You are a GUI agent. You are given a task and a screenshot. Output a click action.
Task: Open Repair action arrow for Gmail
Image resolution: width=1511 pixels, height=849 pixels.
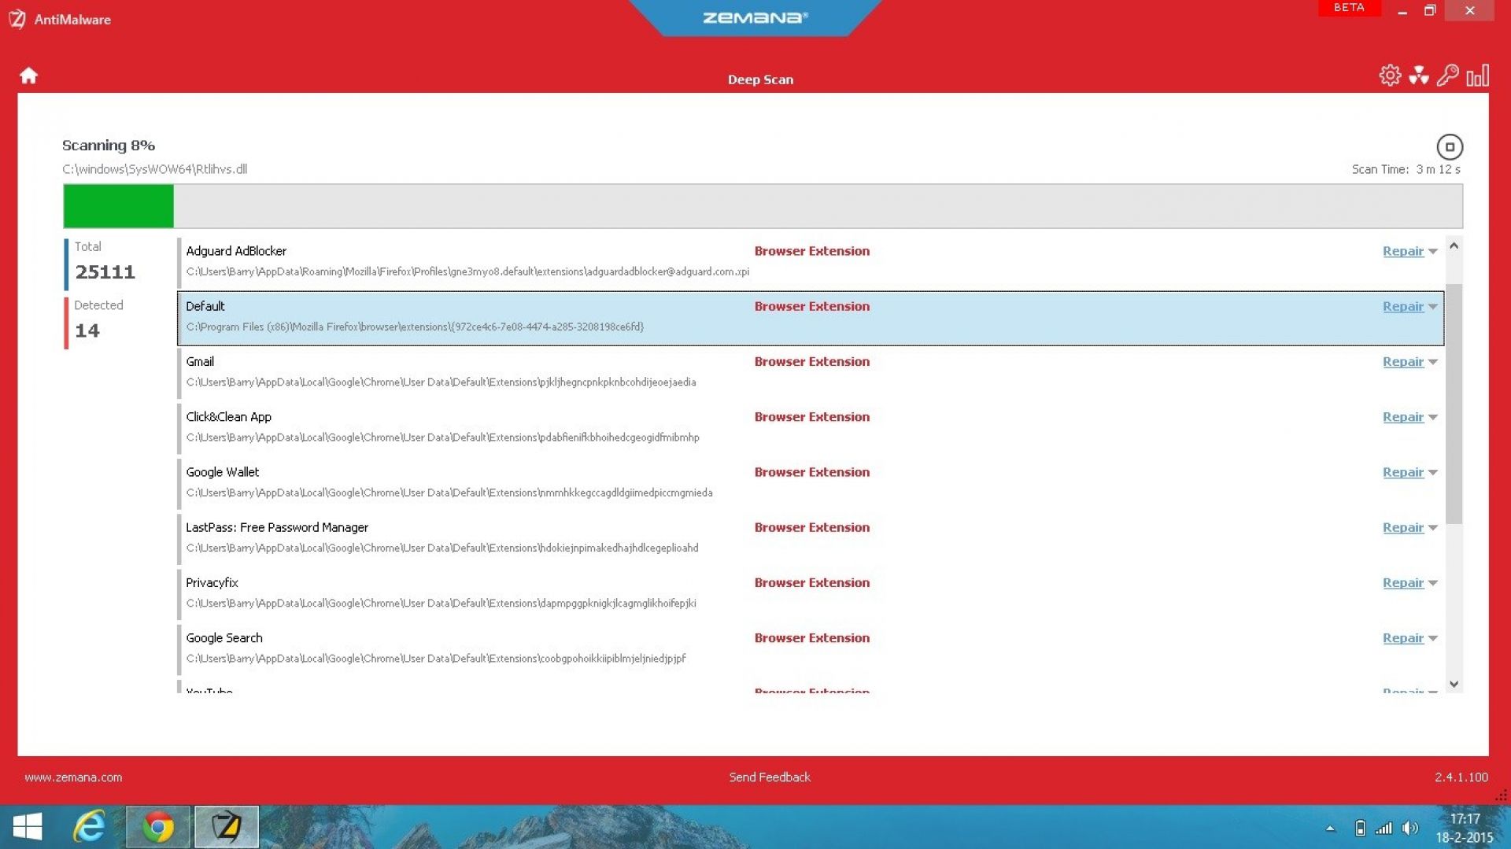[1433, 363]
